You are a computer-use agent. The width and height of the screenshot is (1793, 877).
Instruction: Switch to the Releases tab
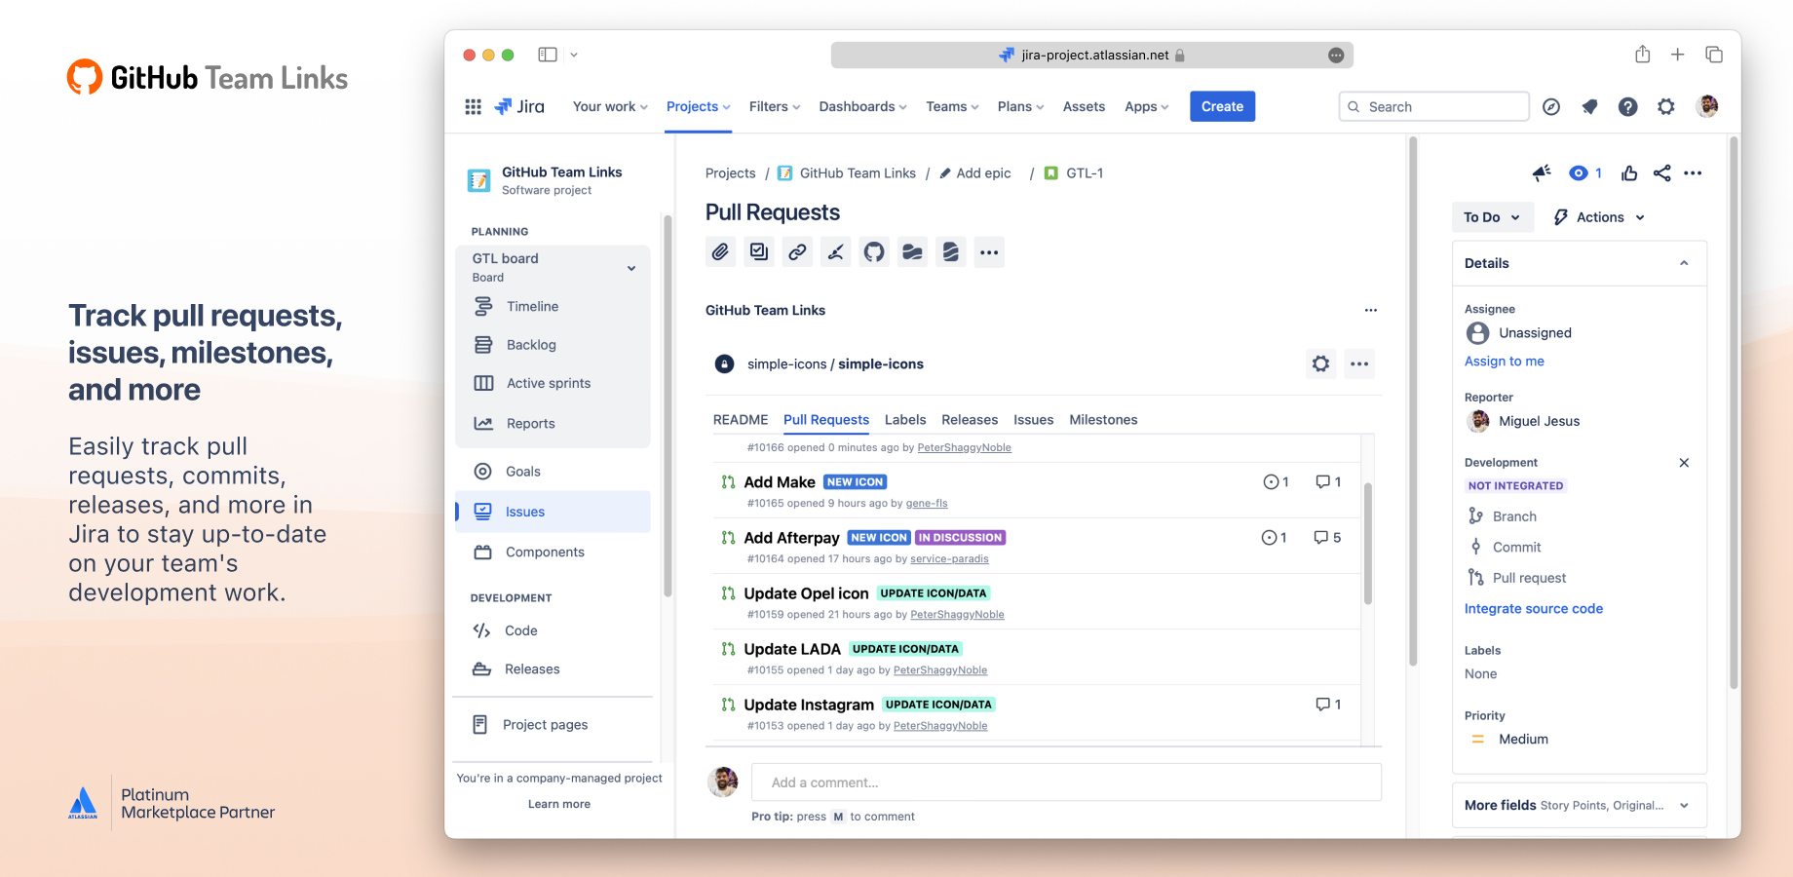[x=970, y=420]
